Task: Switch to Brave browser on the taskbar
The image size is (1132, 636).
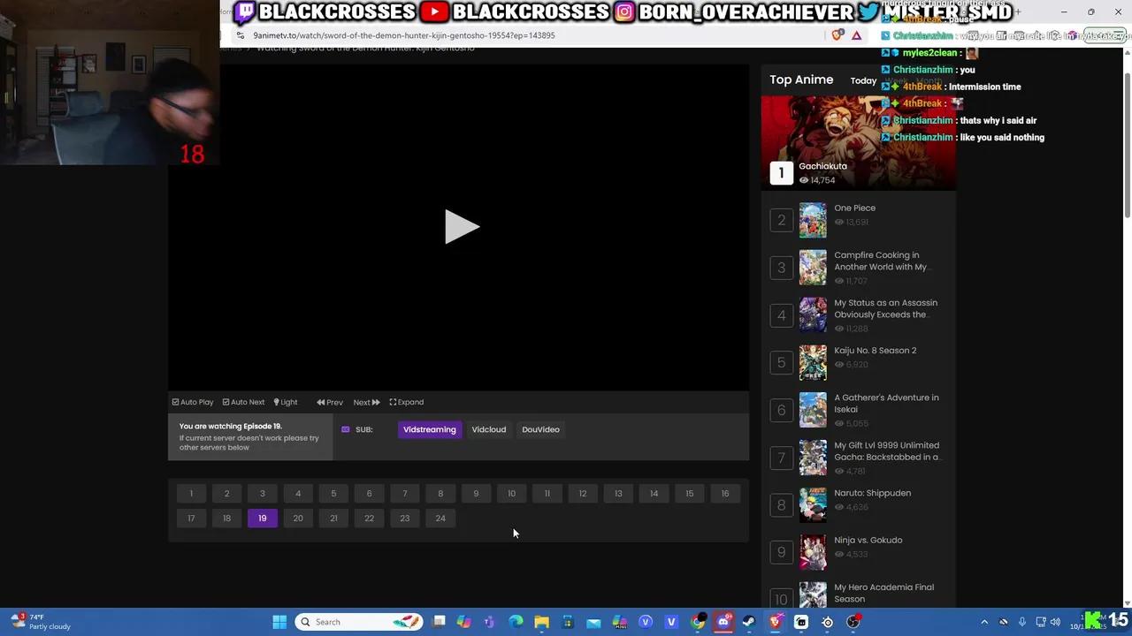Action: [776, 622]
